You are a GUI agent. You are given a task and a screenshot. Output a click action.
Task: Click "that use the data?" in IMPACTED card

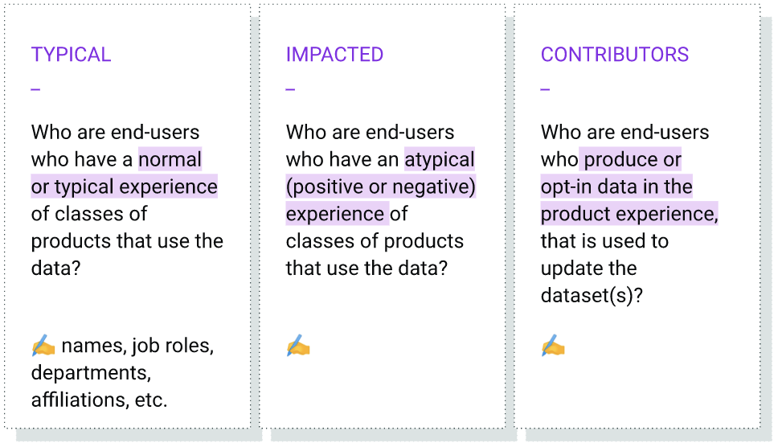pos(366,268)
